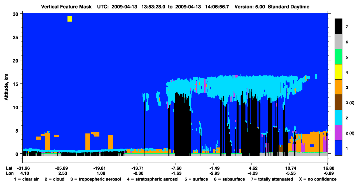This screenshot has height=187, width=364.
Task: Click the latitude value -7.60
Action: pyautogui.click(x=175, y=168)
